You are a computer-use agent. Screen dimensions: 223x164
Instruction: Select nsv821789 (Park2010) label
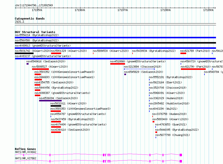[x=195, y=51]
